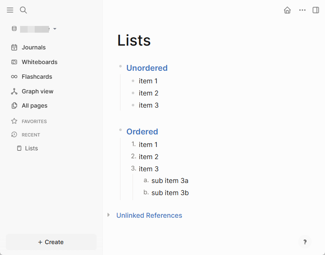The image size is (325, 255).
Task: Open Whiteboards from the sidebar
Action: 39,62
